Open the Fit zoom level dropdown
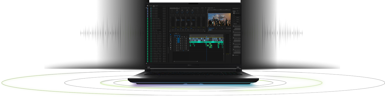Viewport: 385px width, 97px height. tap(218, 28)
